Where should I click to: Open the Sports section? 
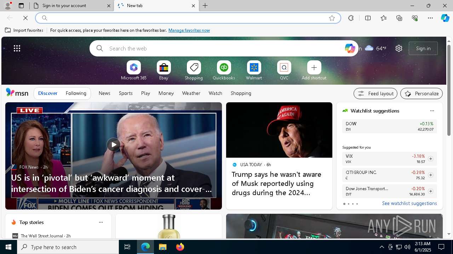tap(126, 93)
